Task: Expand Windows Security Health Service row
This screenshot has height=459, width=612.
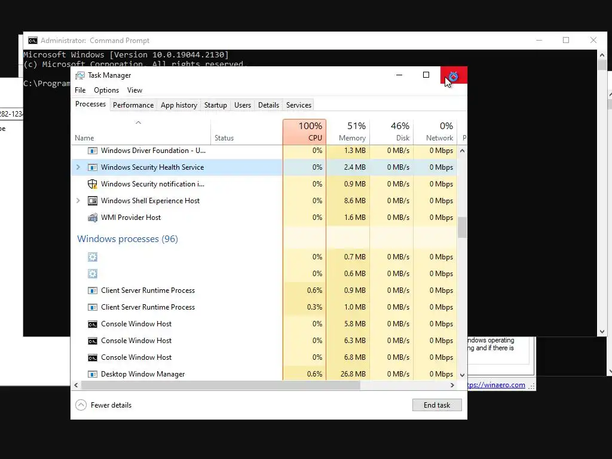Action: click(x=78, y=167)
